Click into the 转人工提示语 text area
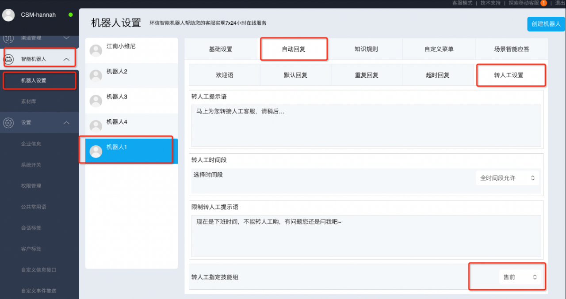This screenshot has width=566, height=299. 366,125
